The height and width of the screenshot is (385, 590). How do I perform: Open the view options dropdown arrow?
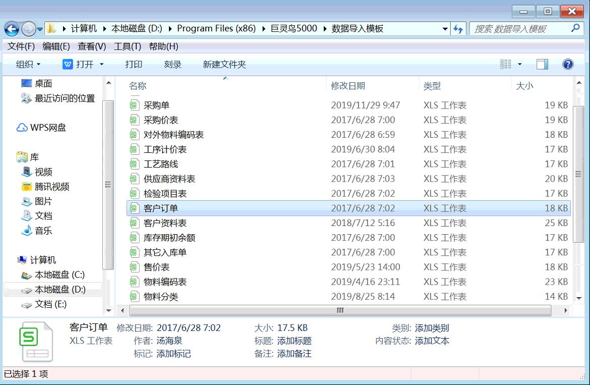point(520,65)
